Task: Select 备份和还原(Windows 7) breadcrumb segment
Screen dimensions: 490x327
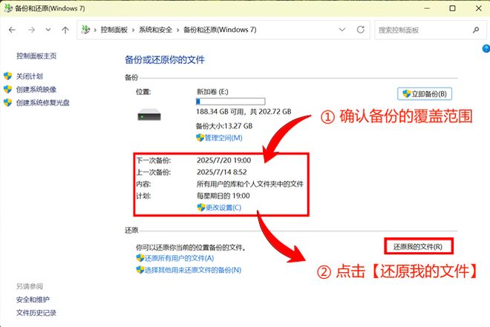Action: click(x=220, y=30)
